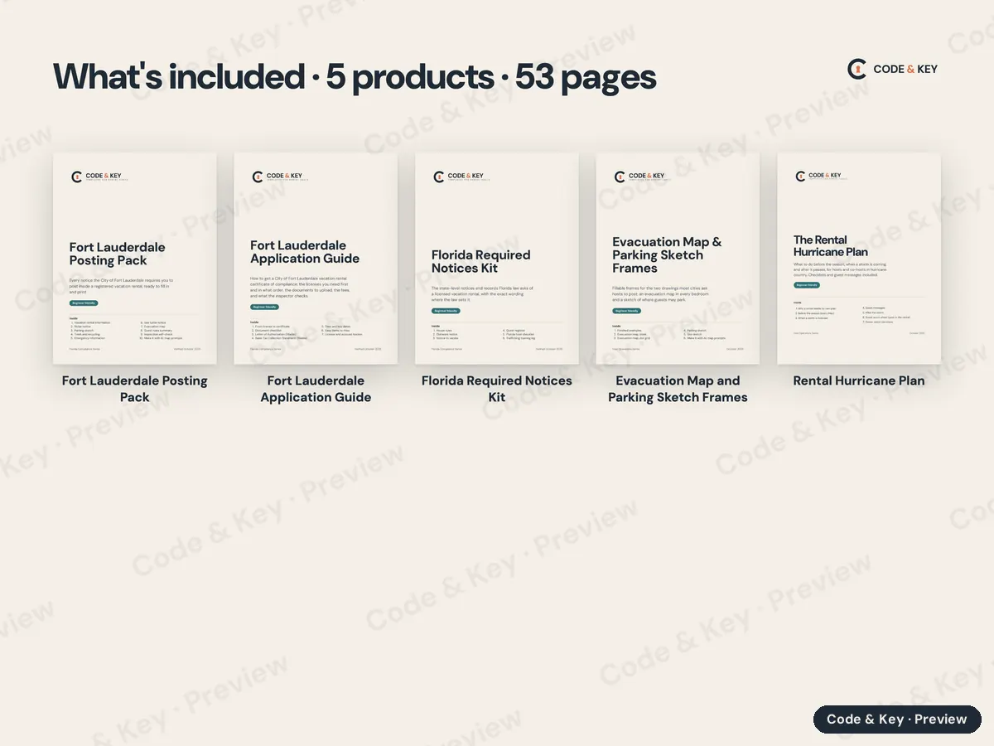Click the "Evacuation Map and Parking Sketch Frames" caption
994x746 pixels.
[x=678, y=389]
